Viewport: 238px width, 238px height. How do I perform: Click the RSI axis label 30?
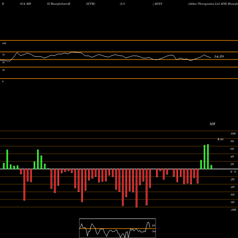coord(3,70)
